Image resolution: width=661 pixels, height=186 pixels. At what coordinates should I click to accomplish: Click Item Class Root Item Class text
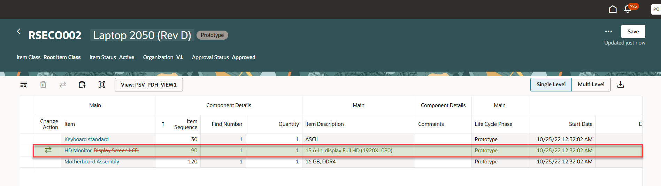48,57
